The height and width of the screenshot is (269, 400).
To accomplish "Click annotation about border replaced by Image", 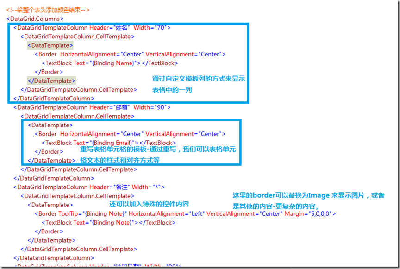I will point(308,201).
